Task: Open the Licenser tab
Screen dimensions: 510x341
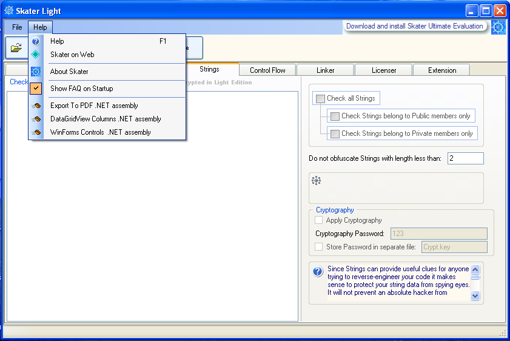Action: coord(384,70)
